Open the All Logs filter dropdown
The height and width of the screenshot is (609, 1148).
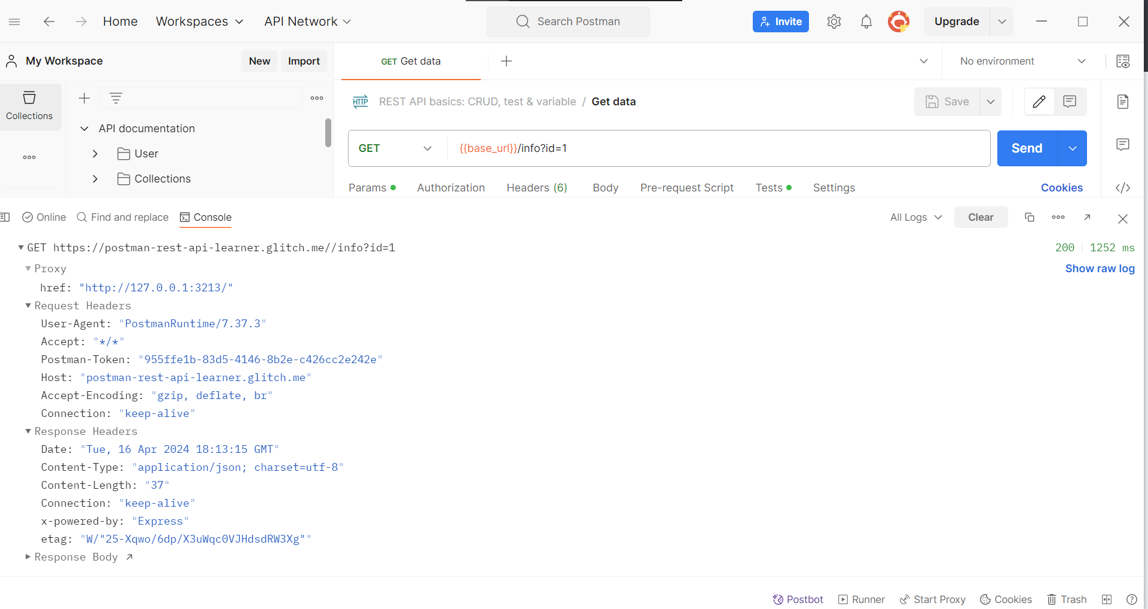coord(916,217)
